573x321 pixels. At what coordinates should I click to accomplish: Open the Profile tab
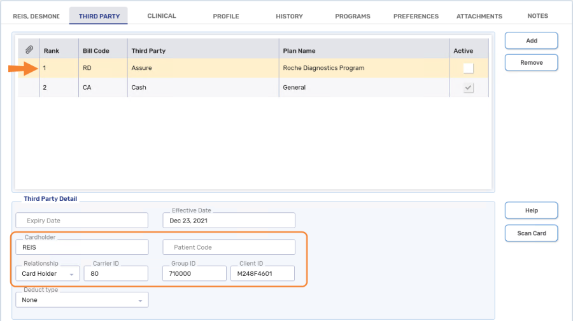(226, 16)
